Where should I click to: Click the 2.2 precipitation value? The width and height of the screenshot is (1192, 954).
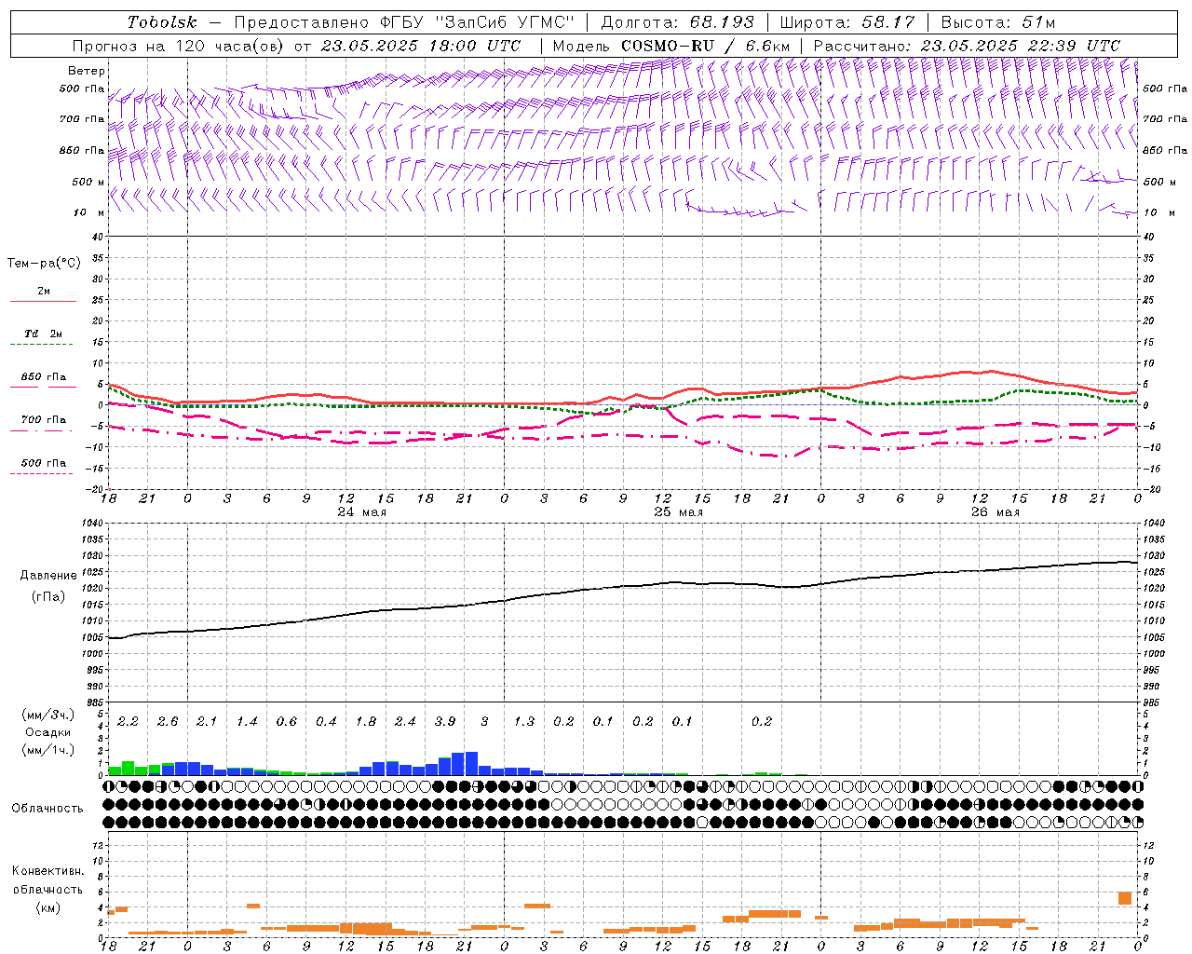(x=128, y=722)
